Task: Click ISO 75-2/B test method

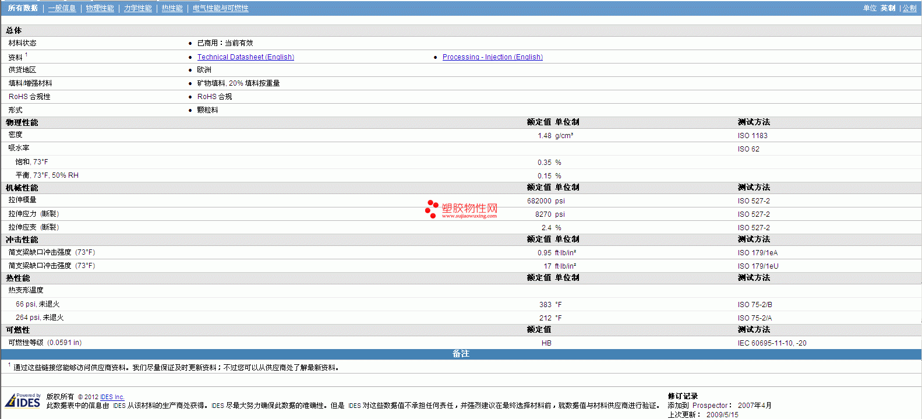Action: [755, 305]
